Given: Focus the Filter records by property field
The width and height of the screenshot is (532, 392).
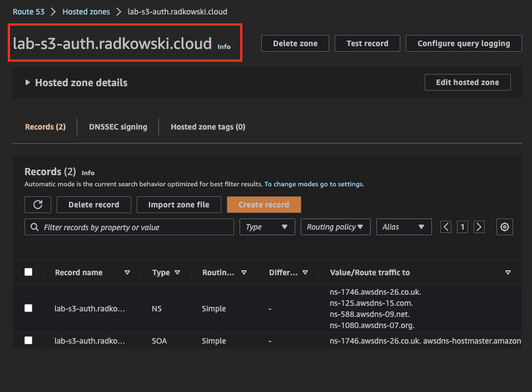Looking at the screenshot, I should coord(130,227).
